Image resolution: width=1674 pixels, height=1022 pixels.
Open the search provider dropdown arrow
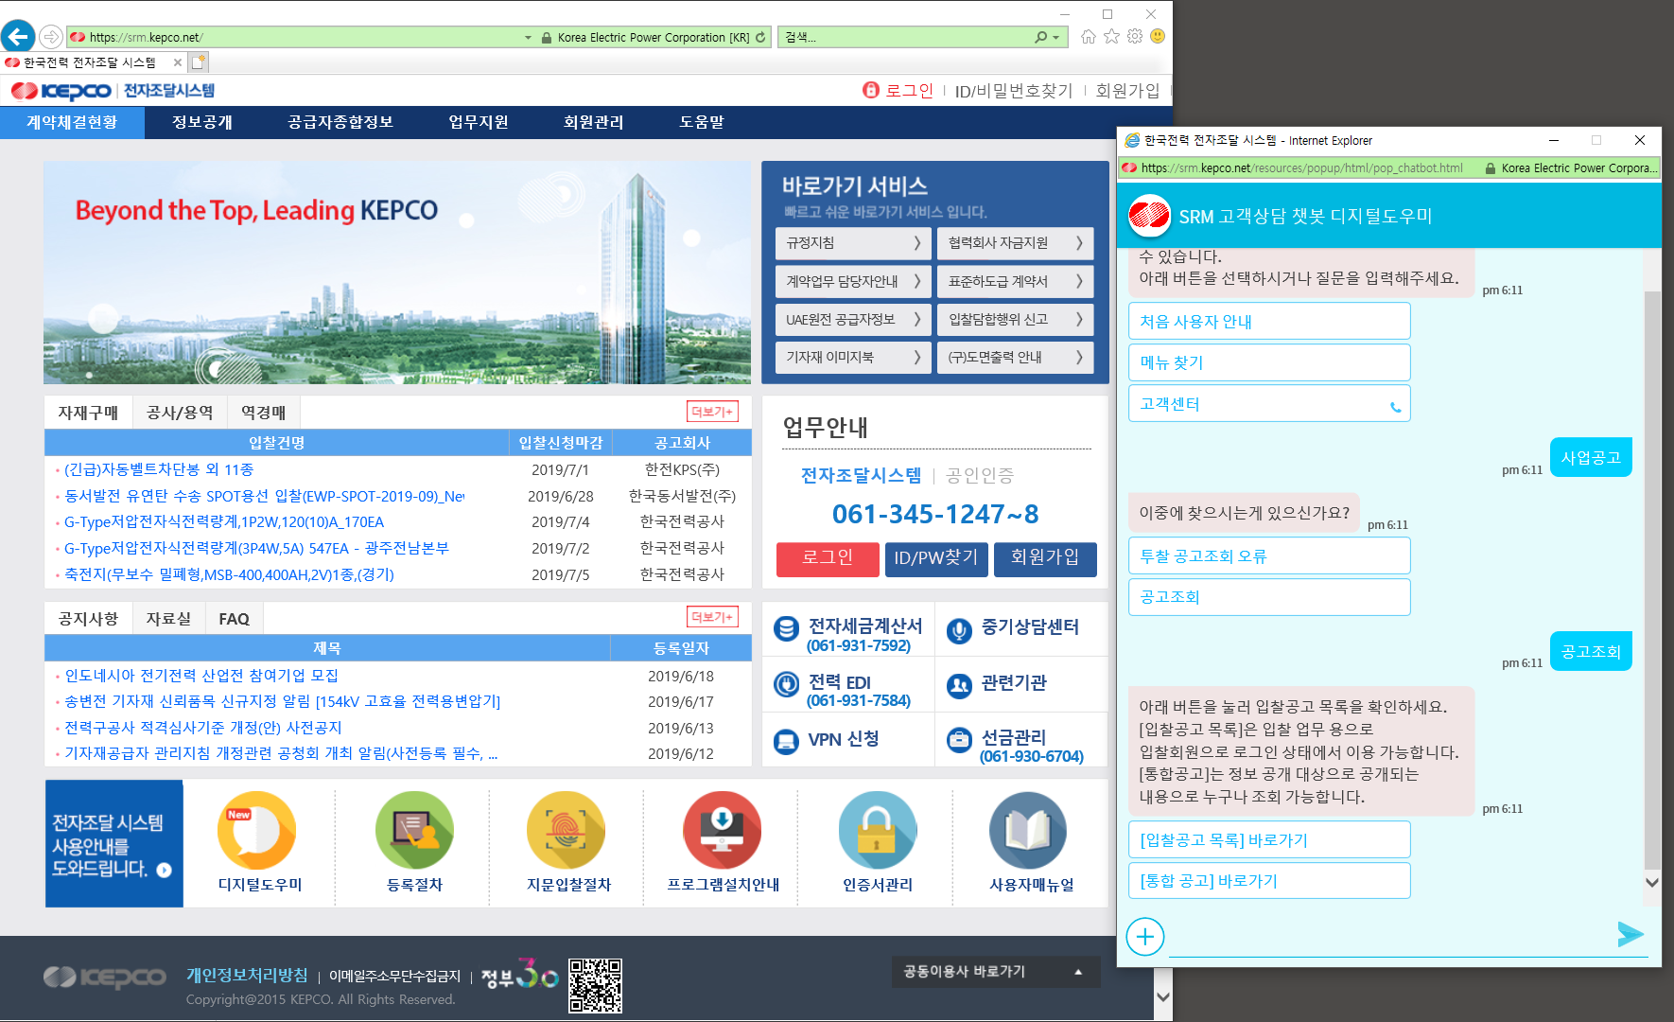coord(1056,38)
